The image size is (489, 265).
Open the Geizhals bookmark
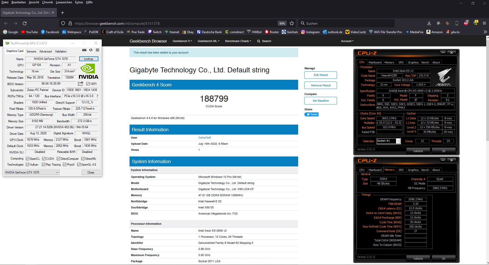click(290, 32)
